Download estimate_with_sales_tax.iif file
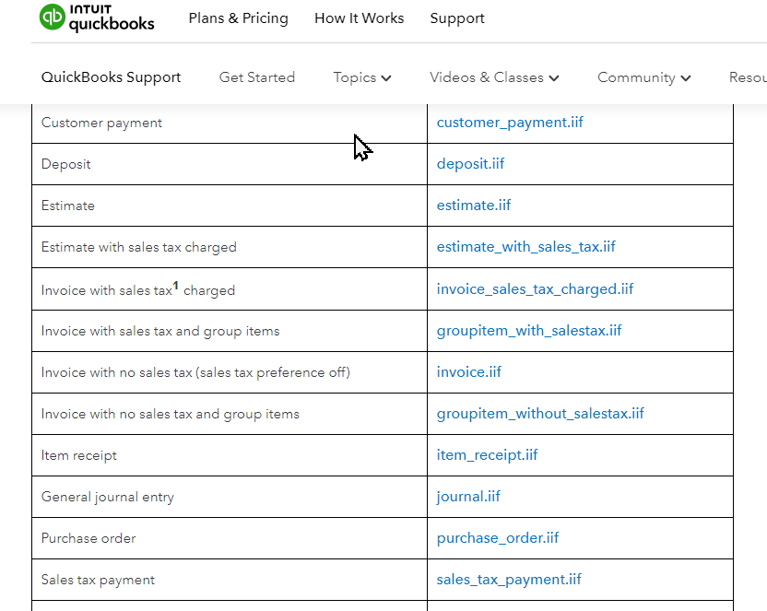This screenshot has width=767, height=611. 525,247
